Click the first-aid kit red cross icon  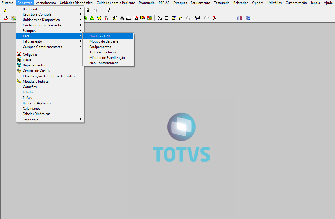(x=106, y=18)
